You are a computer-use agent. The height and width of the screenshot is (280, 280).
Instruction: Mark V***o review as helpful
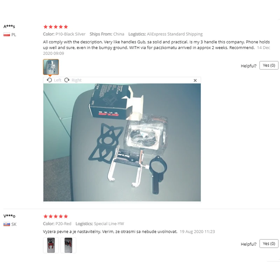coord(269,244)
